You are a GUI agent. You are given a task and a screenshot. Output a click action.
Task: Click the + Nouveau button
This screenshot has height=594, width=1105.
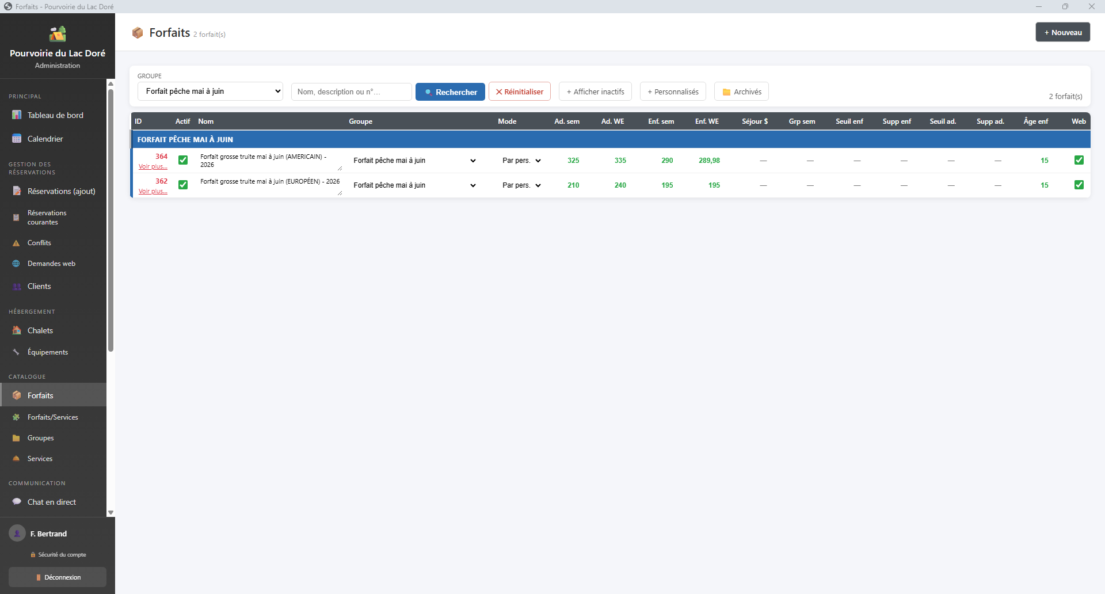[1062, 32]
